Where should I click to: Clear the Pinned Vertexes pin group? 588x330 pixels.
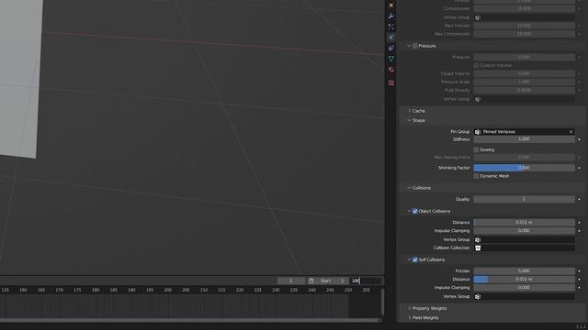tap(571, 132)
